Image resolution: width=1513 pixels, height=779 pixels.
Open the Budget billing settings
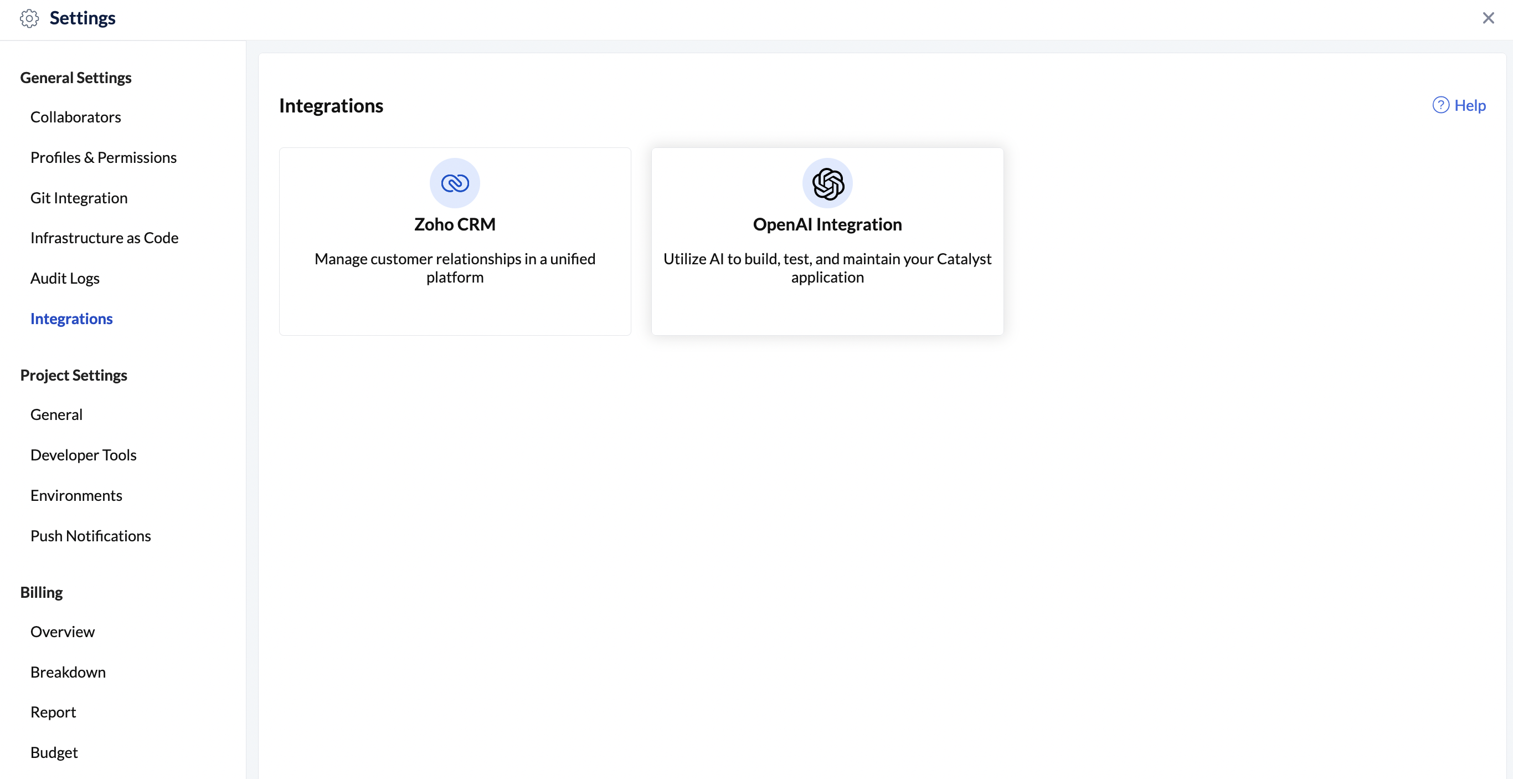[55, 751]
